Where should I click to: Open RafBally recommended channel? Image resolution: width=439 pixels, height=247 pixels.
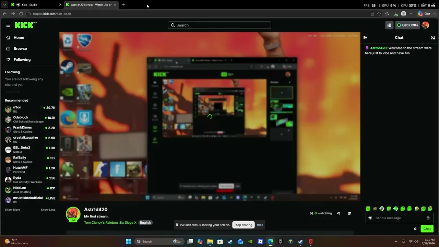(x=30, y=160)
